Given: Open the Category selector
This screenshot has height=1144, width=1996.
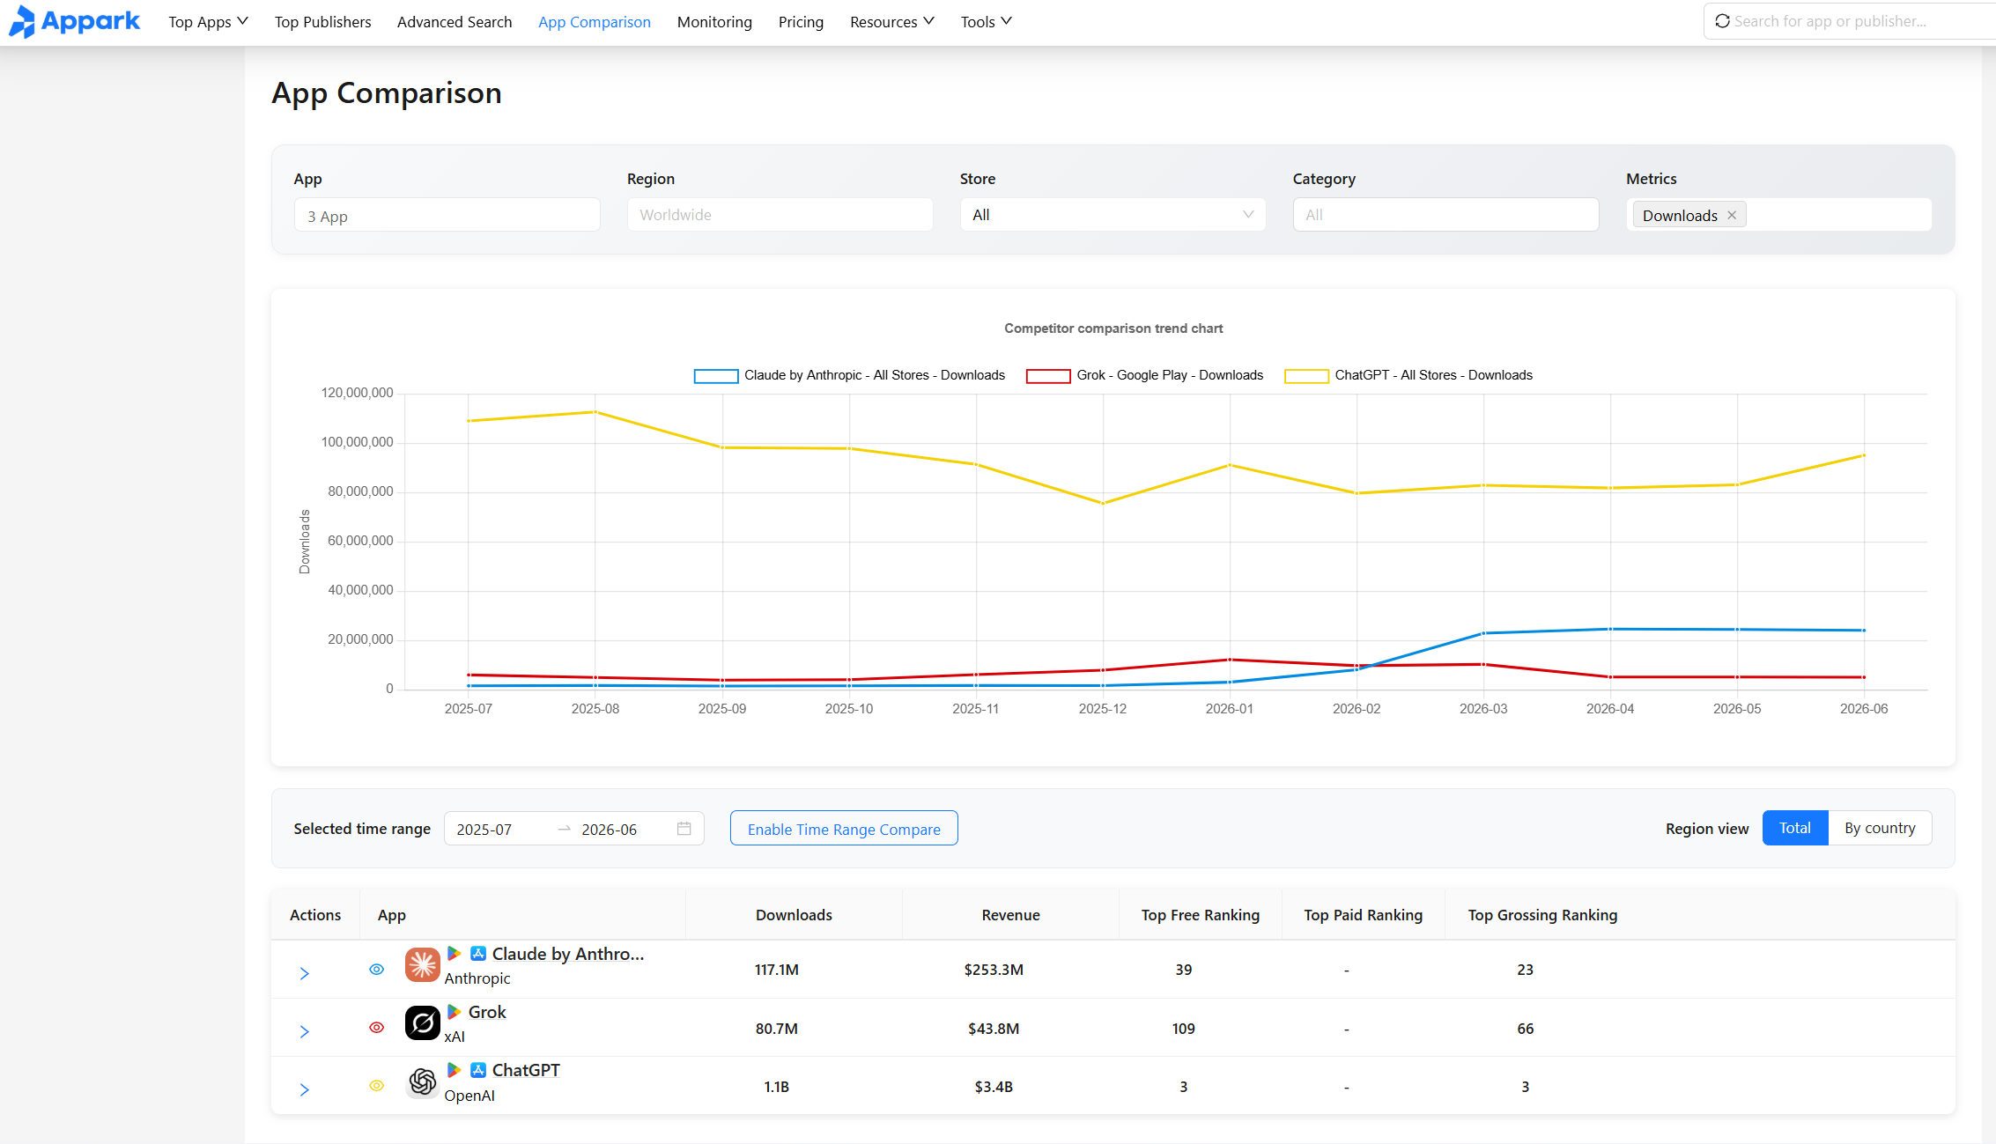Looking at the screenshot, I should pos(1445,215).
